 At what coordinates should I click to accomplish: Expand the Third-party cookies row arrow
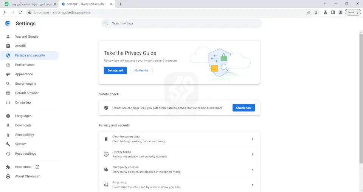pyautogui.click(x=253, y=169)
